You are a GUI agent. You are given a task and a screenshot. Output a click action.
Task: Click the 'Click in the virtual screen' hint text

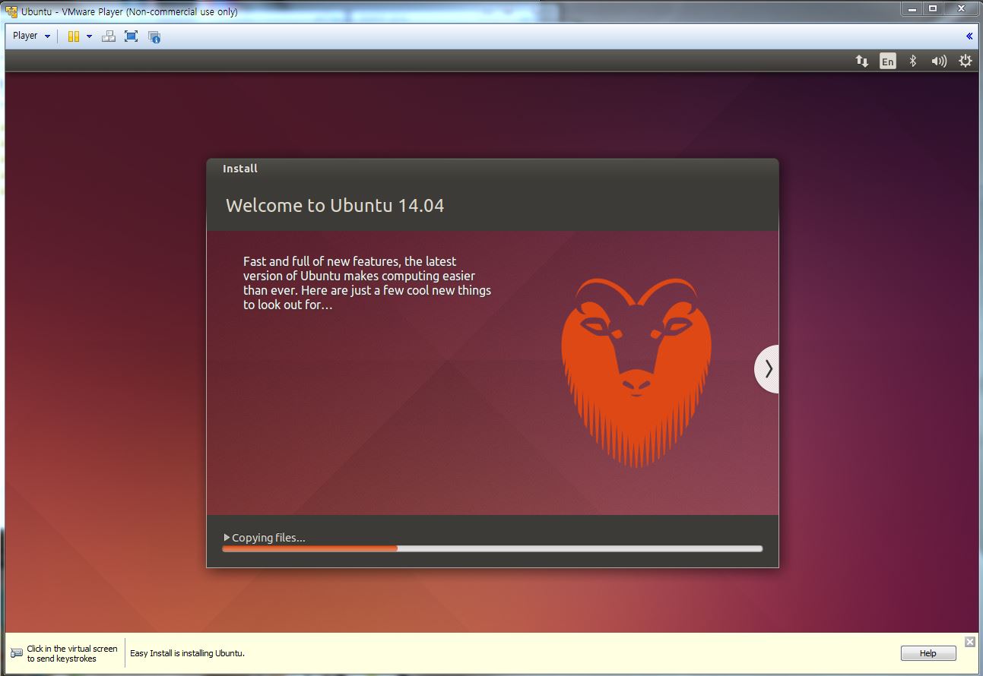72,653
